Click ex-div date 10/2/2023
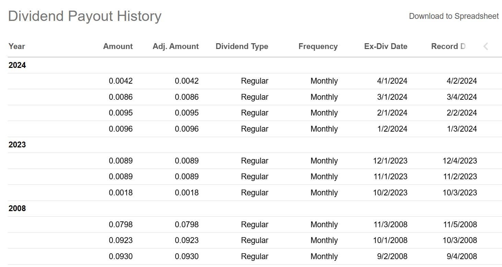 [390, 193]
